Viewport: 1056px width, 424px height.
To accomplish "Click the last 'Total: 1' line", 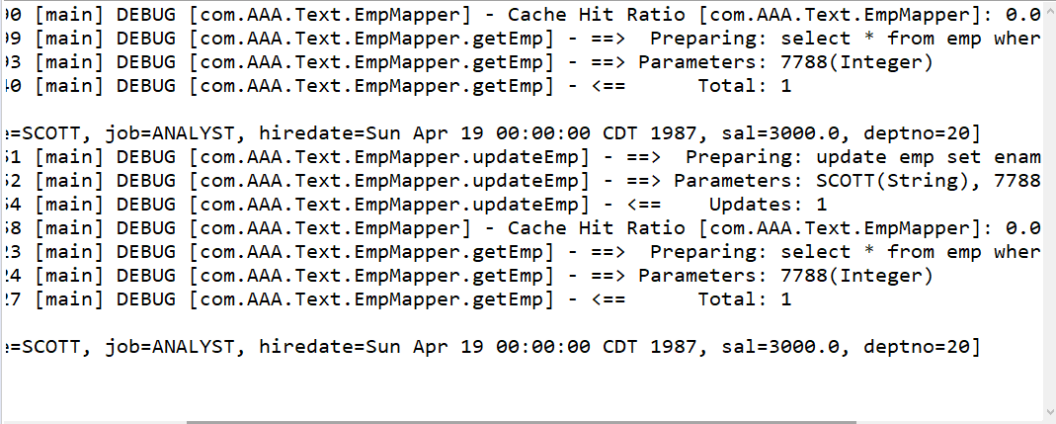I will 397,298.
